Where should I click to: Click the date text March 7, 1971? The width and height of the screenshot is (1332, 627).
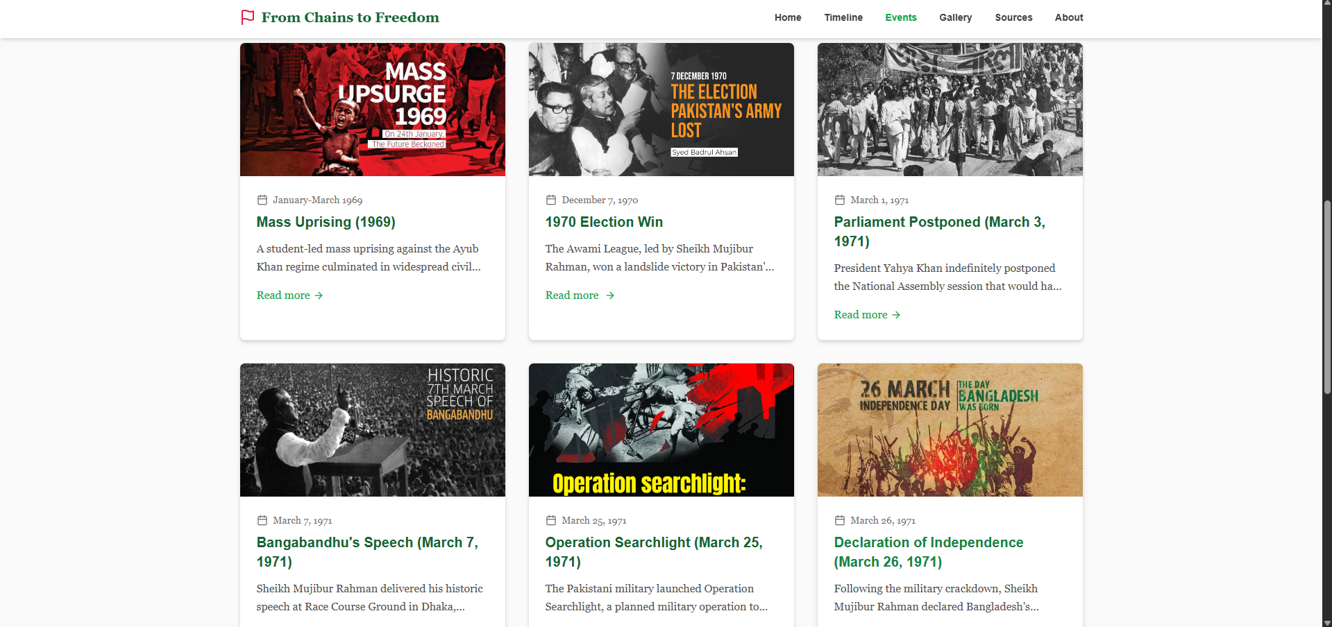tap(303, 520)
